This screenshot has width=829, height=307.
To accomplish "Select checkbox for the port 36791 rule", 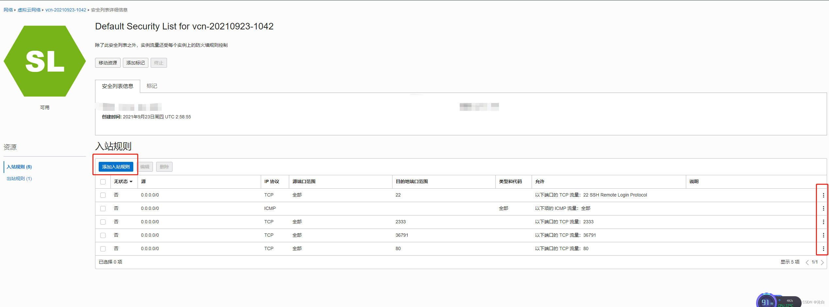I will [x=103, y=235].
